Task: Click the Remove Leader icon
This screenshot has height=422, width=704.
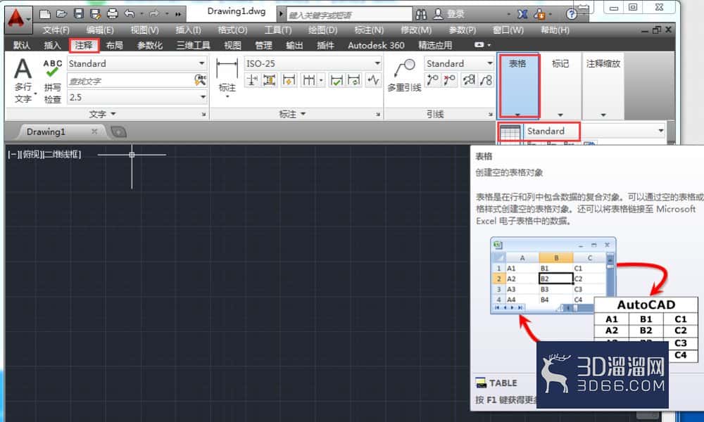Action: tap(449, 80)
